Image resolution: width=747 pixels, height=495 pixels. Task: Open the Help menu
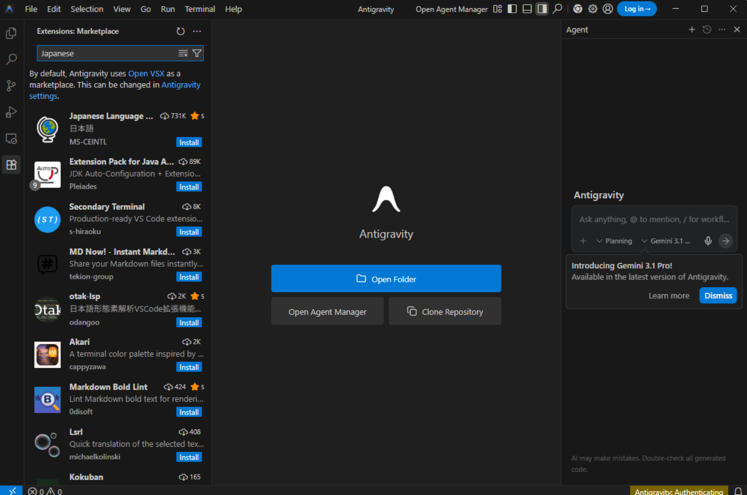click(x=234, y=9)
